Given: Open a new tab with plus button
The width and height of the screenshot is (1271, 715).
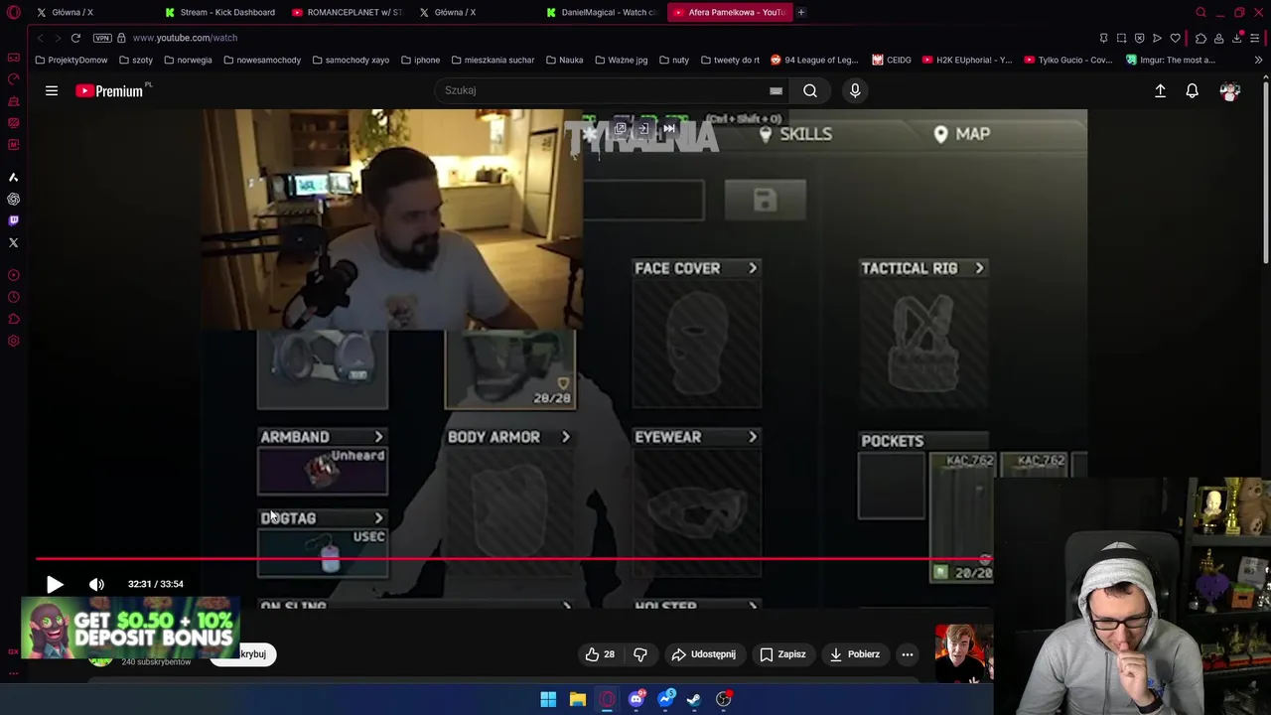Looking at the screenshot, I should (802, 12).
